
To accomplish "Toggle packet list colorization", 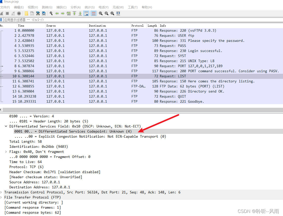I will [93, 13].
